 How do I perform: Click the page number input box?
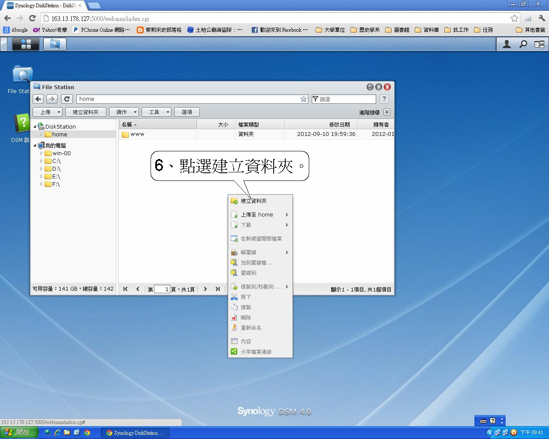point(162,289)
